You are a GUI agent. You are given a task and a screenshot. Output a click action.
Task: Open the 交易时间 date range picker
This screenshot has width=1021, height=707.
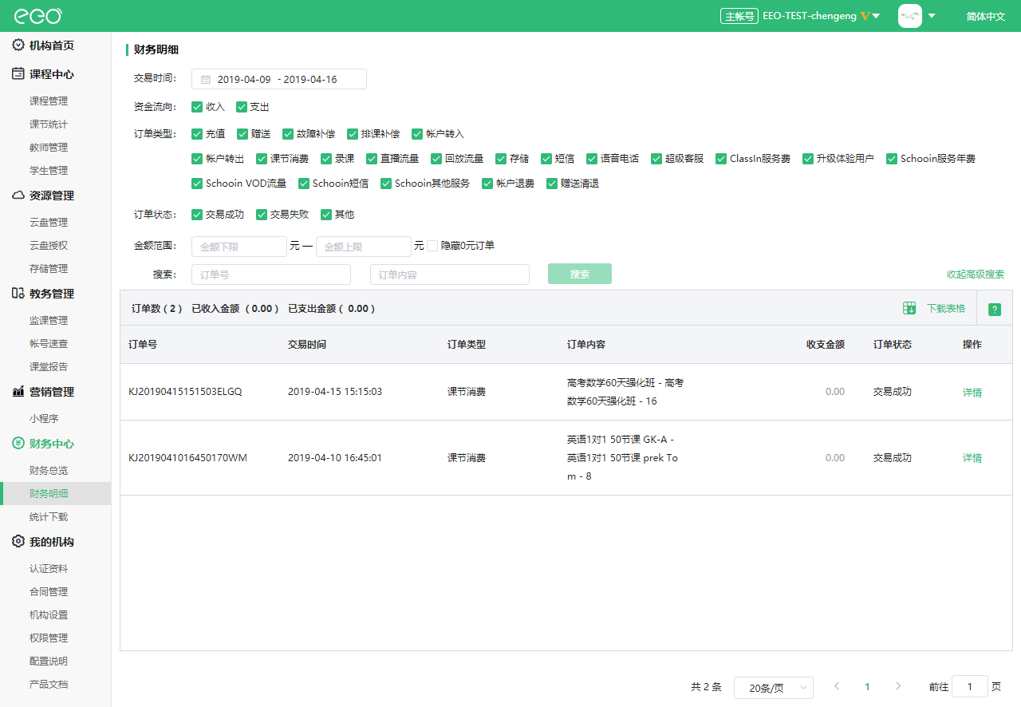(279, 79)
